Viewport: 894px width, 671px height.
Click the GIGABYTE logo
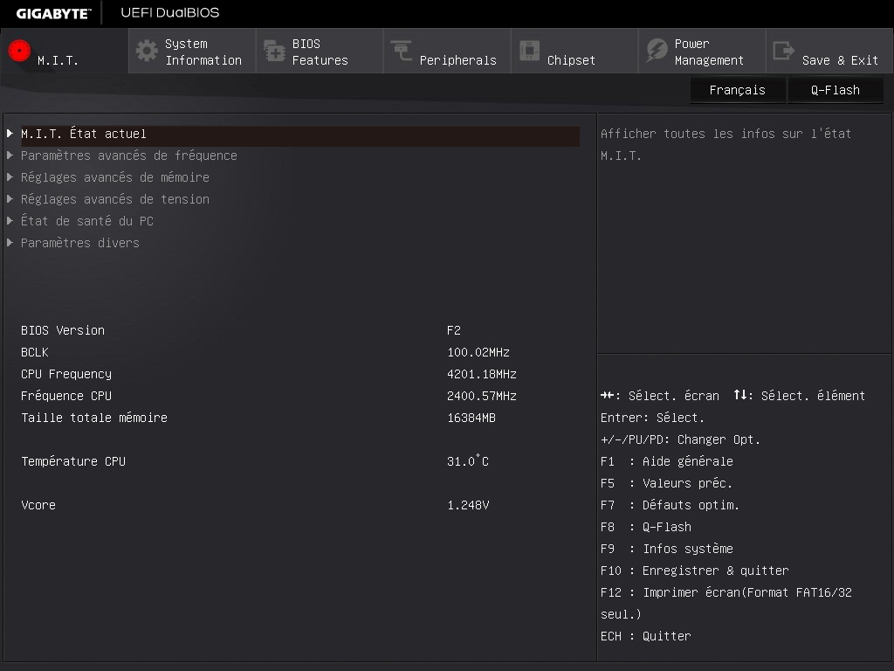(53, 13)
